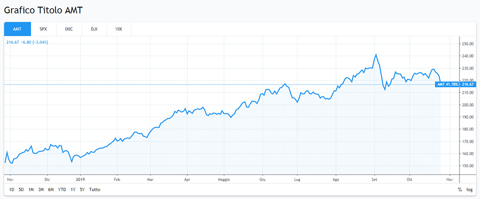
Task: Select the AMT chart tab
Action: 17,29
